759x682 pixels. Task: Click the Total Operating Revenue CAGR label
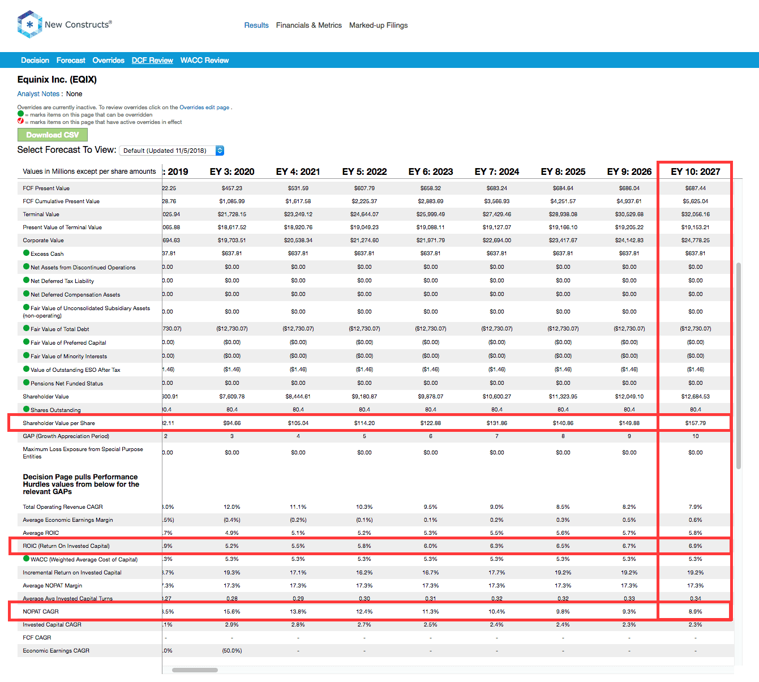tap(63, 507)
